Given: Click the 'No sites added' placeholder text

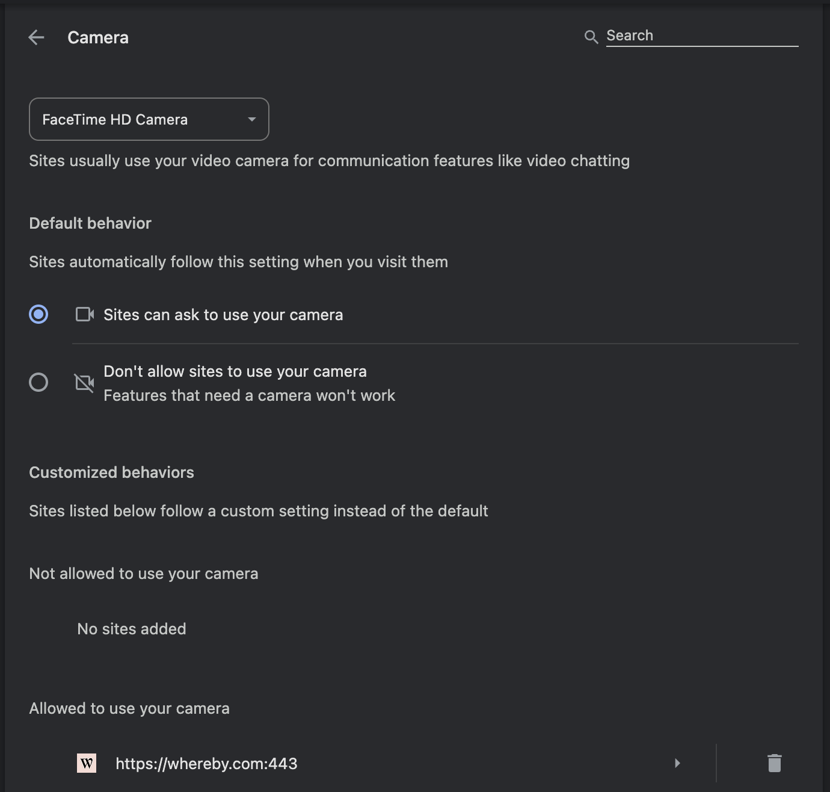Looking at the screenshot, I should click(132, 629).
